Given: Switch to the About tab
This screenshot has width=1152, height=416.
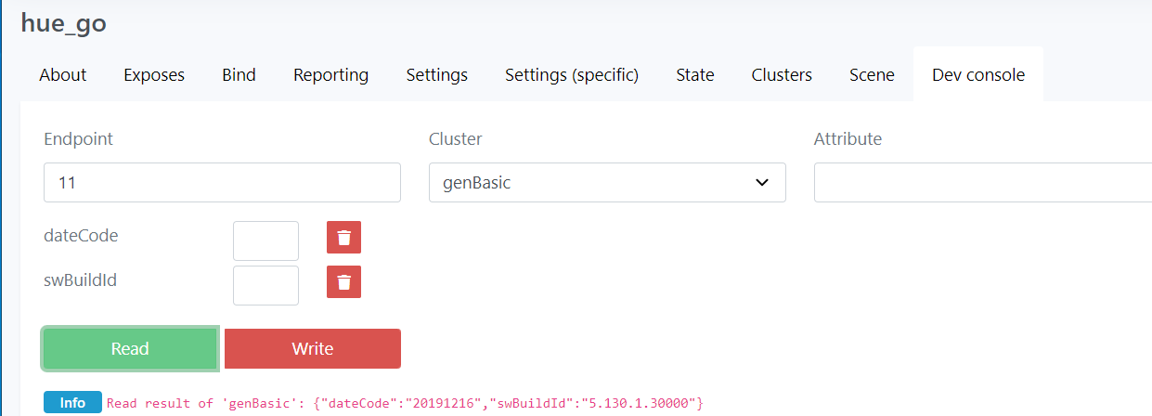Looking at the screenshot, I should [x=63, y=75].
